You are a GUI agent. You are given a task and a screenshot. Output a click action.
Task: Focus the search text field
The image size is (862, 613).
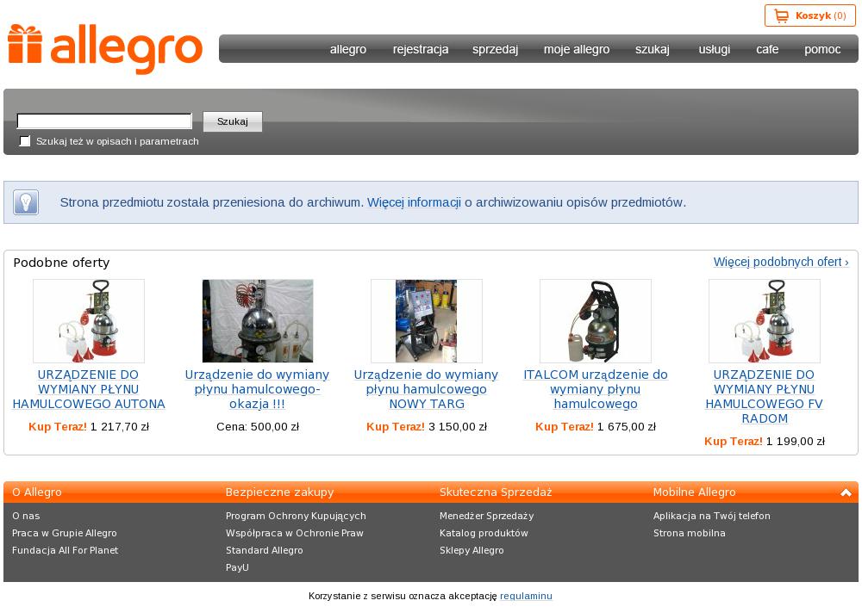104,121
